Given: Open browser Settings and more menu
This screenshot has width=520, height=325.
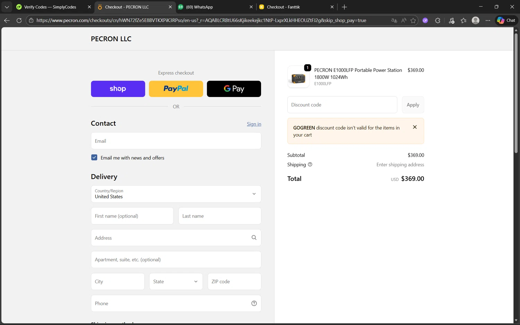Looking at the screenshot, I should tap(488, 20).
